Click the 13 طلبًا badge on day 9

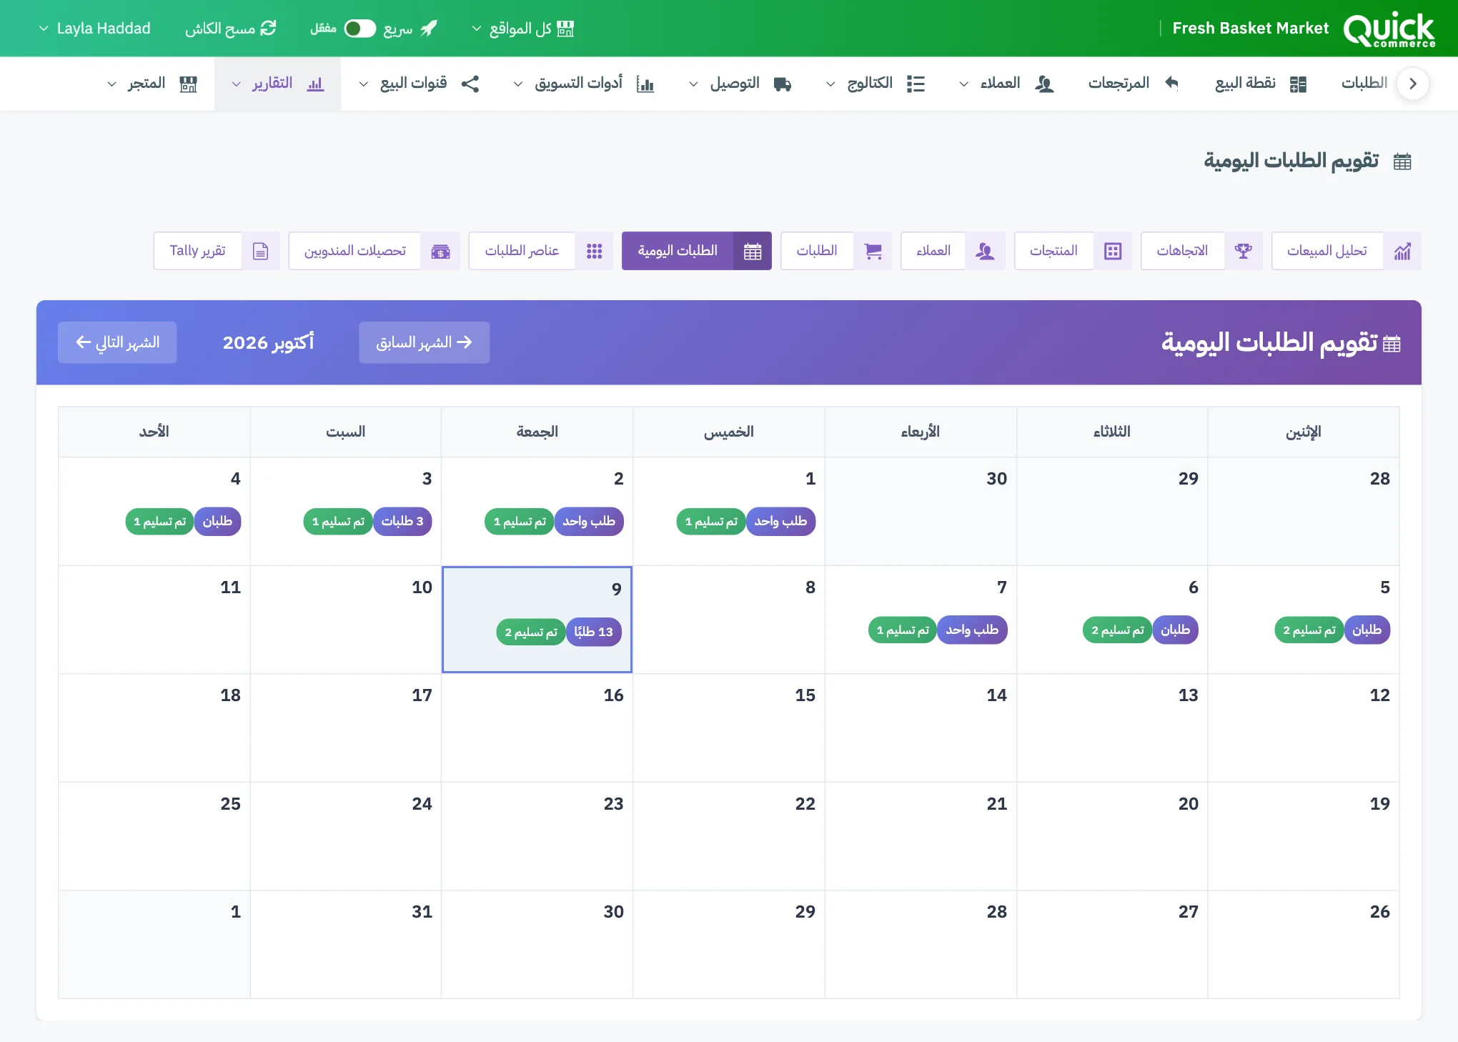click(x=593, y=632)
